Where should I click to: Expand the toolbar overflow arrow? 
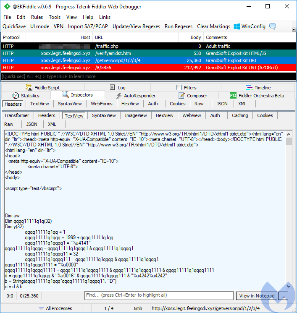pyautogui.click(x=294, y=29)
